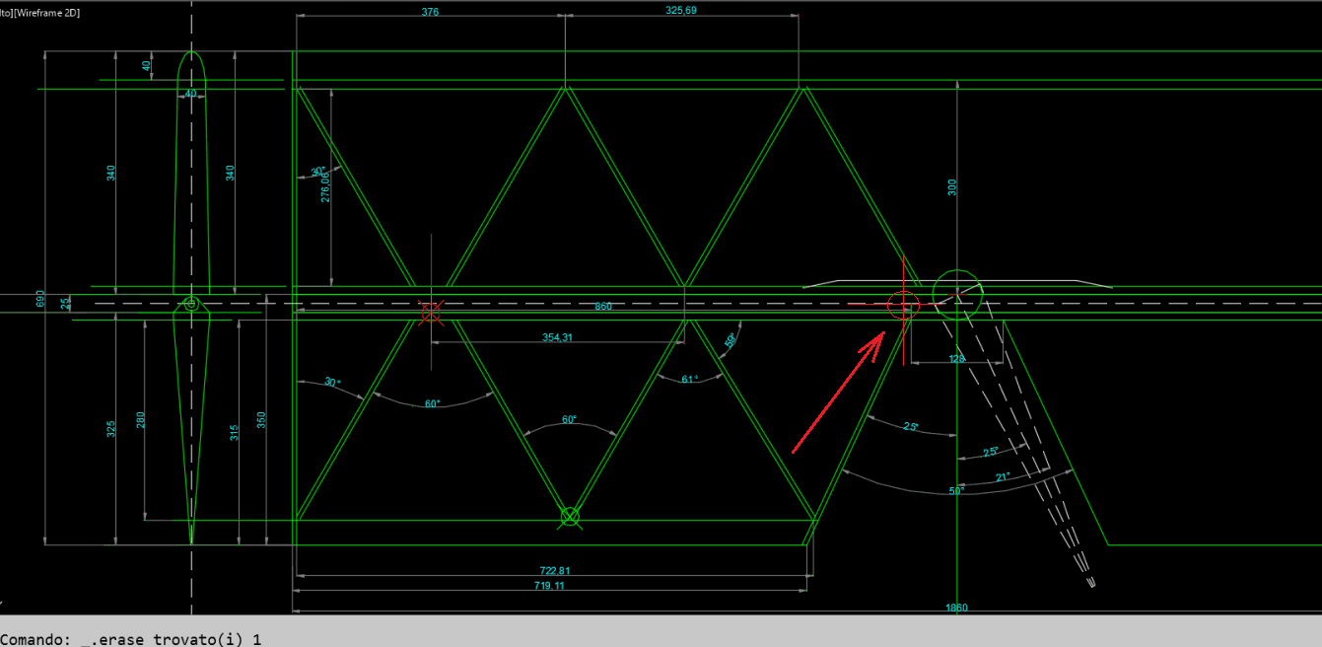Select the green crossed circle at the bottom vertex

pos(570,516)
